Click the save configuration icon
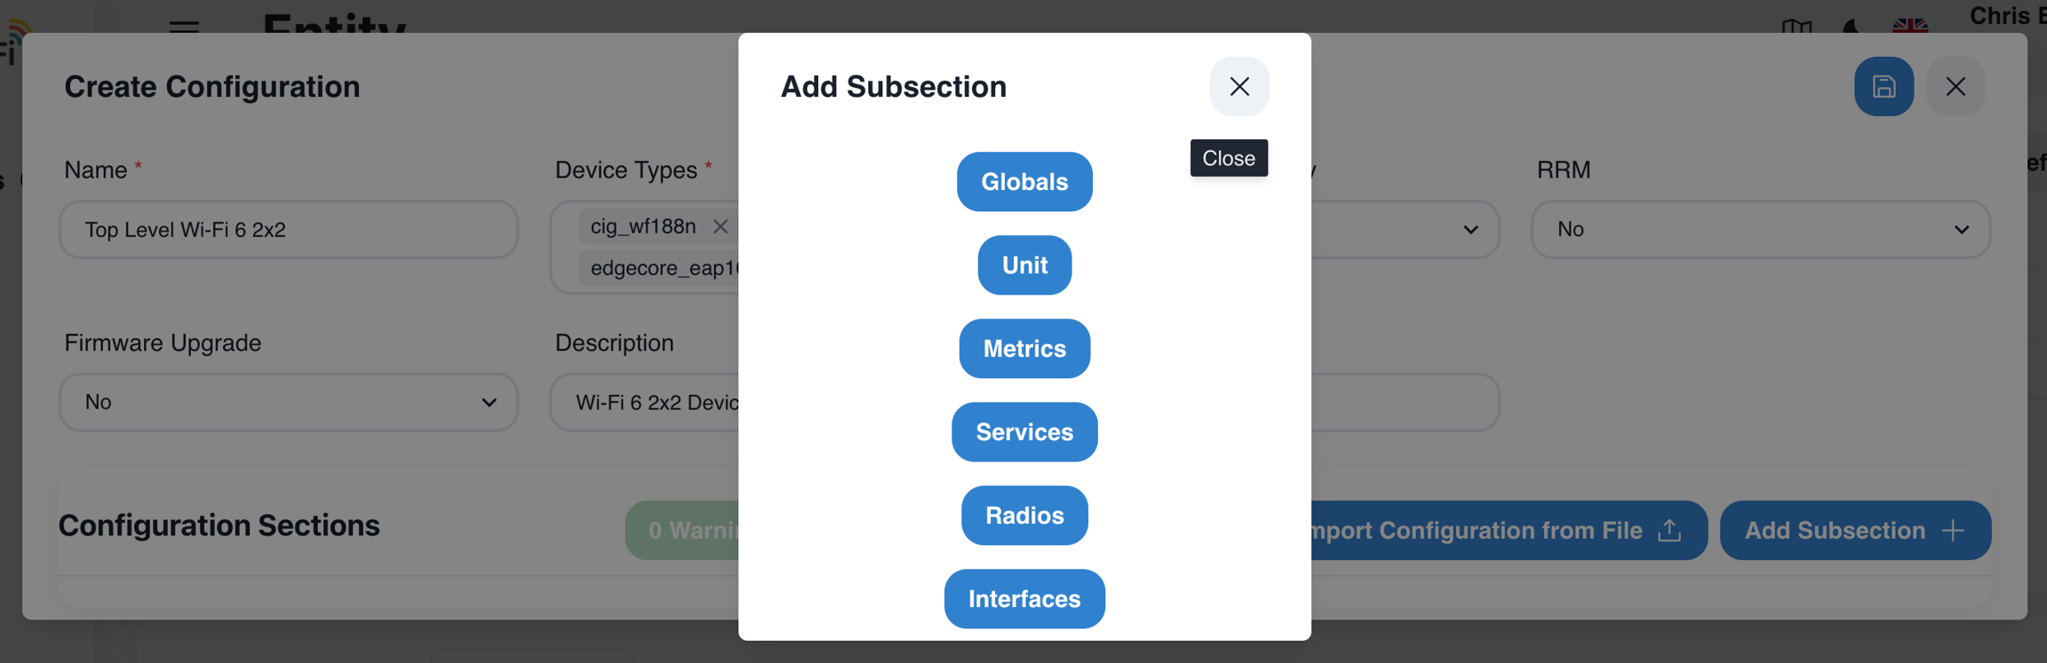Screen dimensions: 2047x663 tap(1884, 86)
